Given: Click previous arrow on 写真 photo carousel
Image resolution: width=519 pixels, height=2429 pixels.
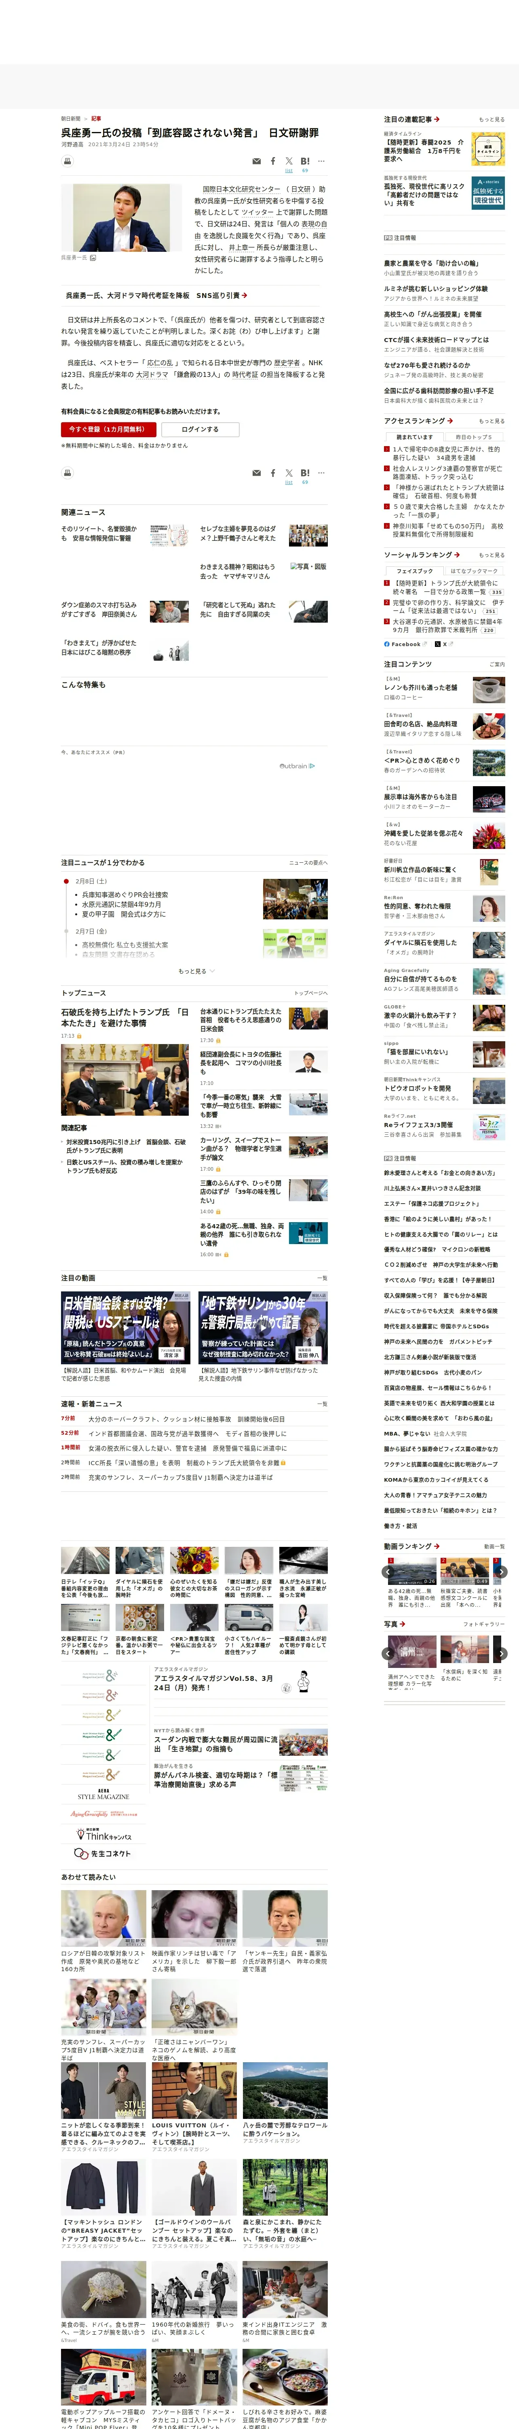Looking at the screenshot, I should [388, 1654].
